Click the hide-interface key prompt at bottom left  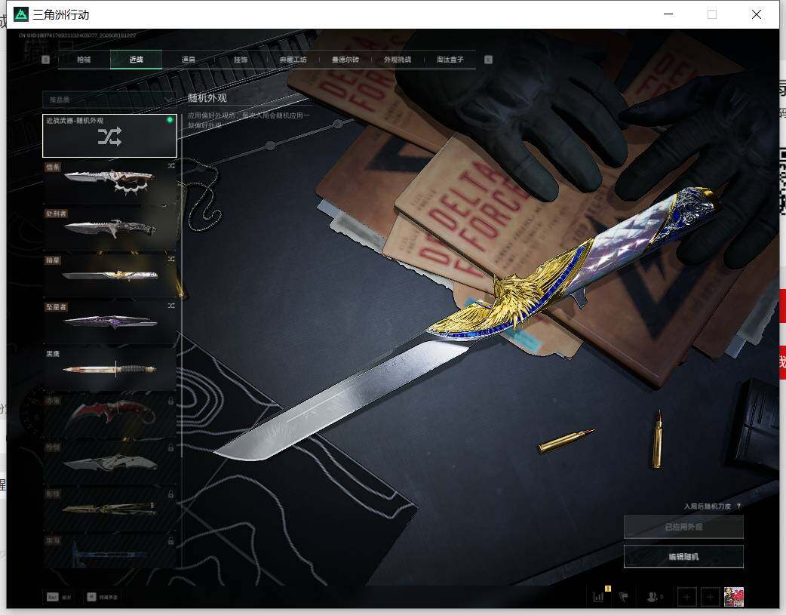pos(103,597)
